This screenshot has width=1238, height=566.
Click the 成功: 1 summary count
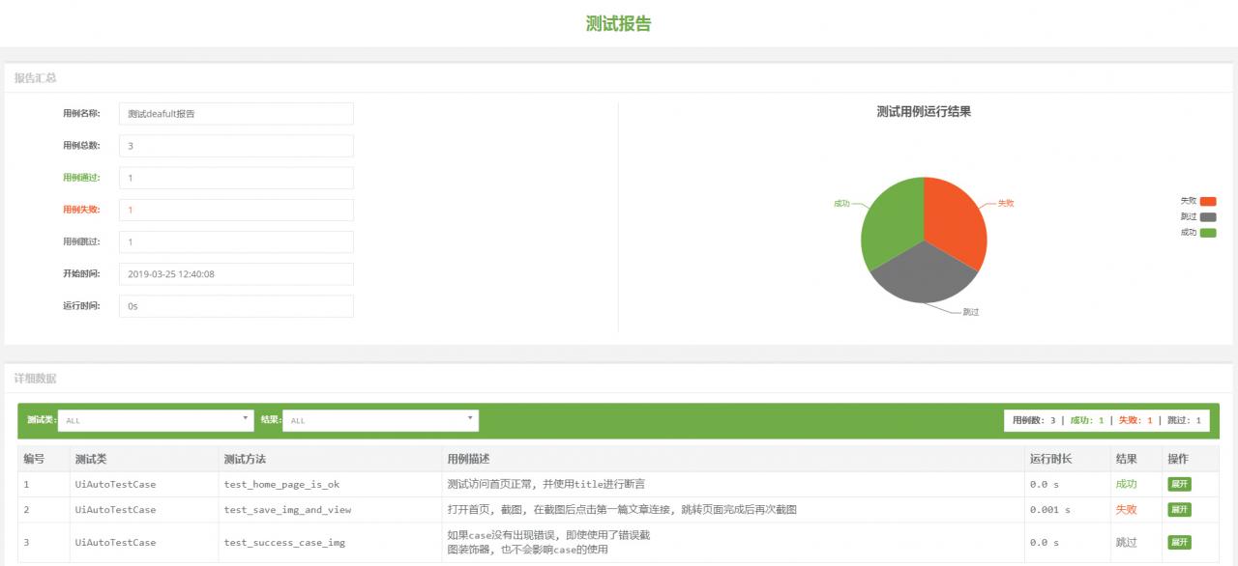[x=1087, y=420]
